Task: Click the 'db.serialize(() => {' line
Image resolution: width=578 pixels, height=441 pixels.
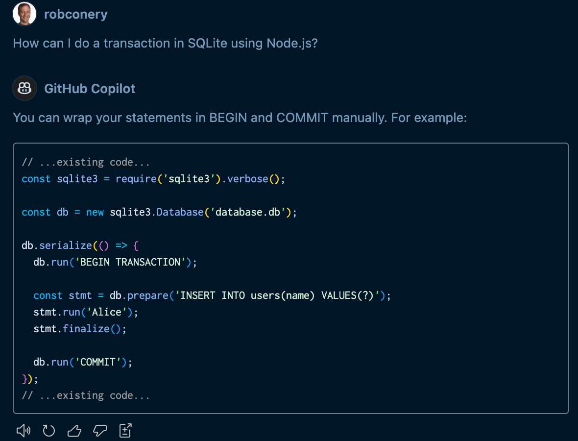Action: [x=80, y=245]
